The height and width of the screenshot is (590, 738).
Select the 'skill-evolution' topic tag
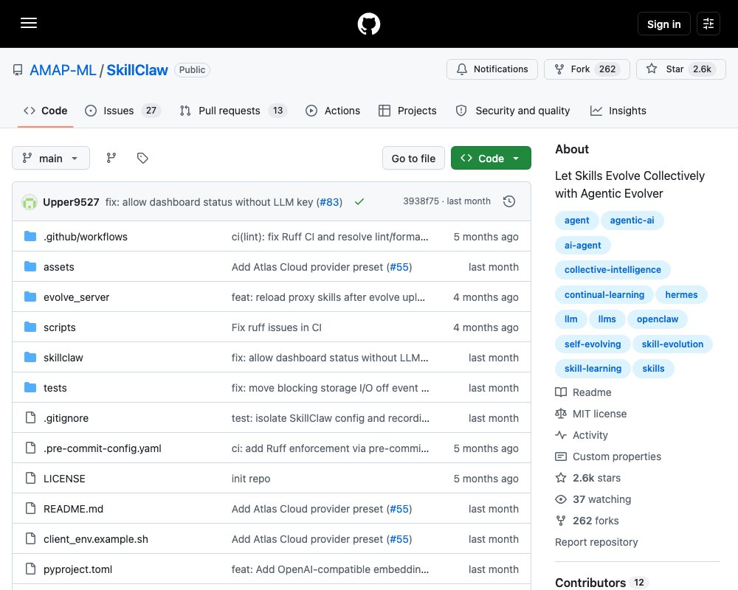click(x=672, y=344)
